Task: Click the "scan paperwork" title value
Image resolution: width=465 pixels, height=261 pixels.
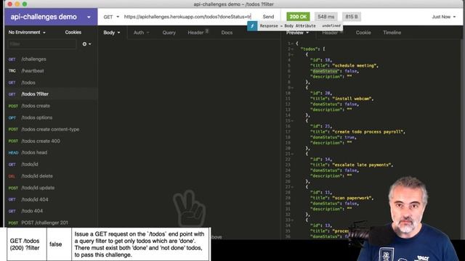Action: click(x=352, y=198)
